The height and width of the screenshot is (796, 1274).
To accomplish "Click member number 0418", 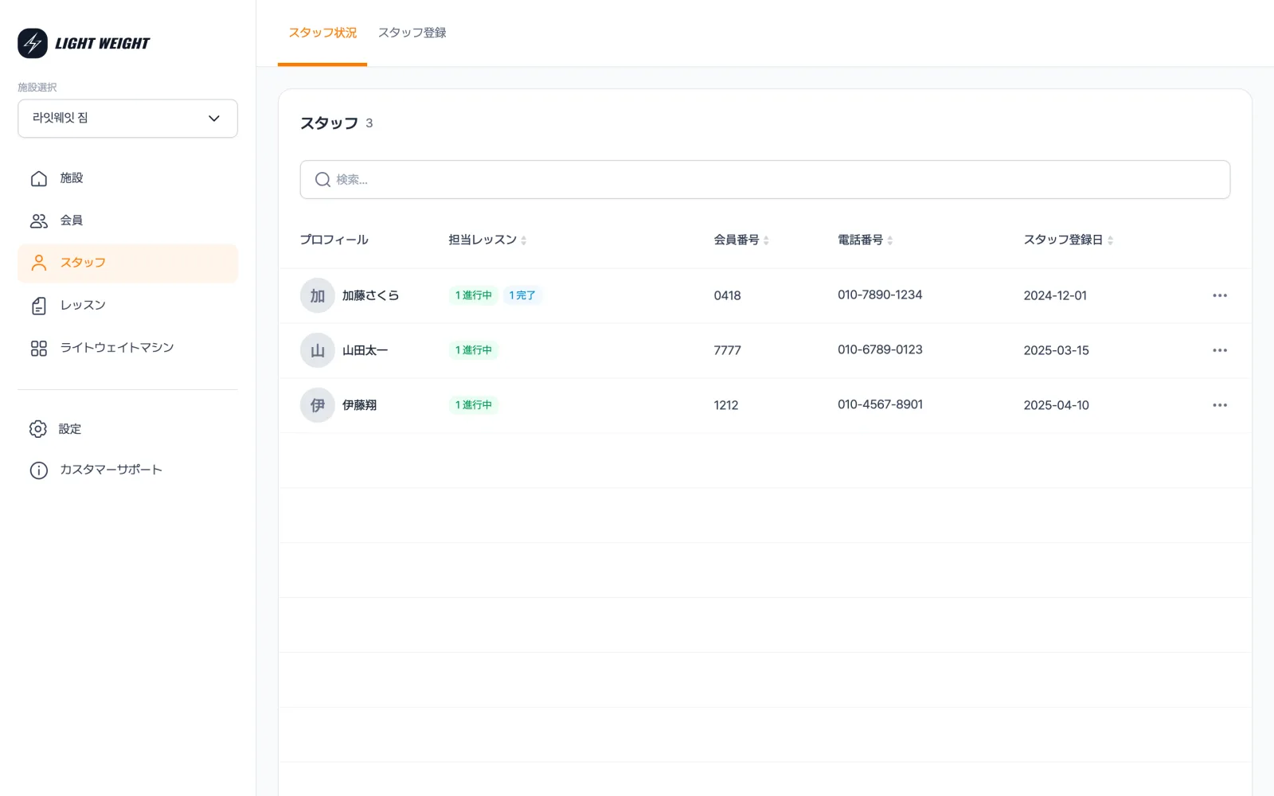I will point(727,295).
